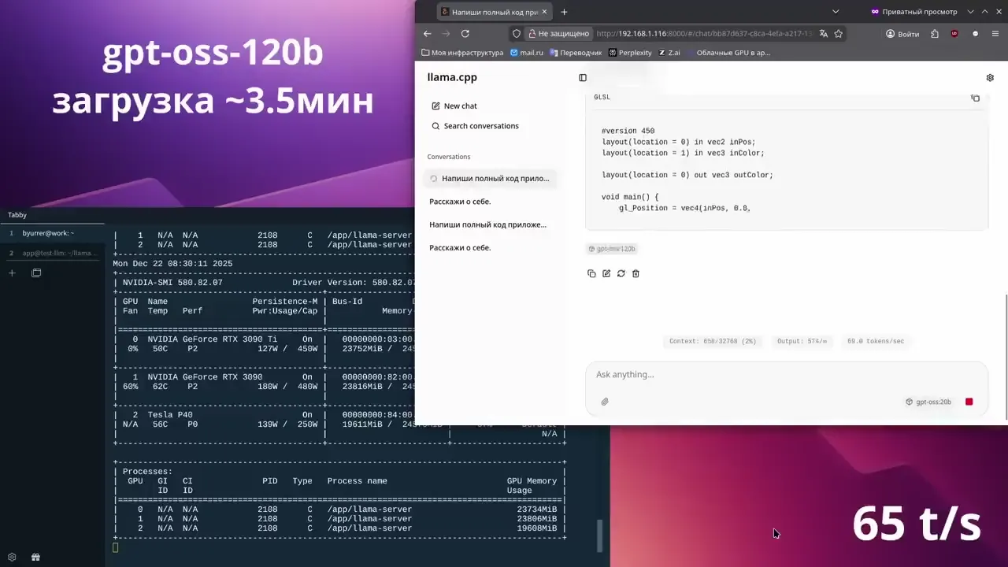Click the Conversations heading in sidebar
The image size is (1008, 567).
(x=449, y=157)
